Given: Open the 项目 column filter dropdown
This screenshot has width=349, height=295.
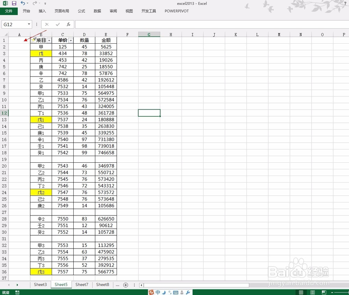Looking at the screenshot, I should click(x=49, y=40).
